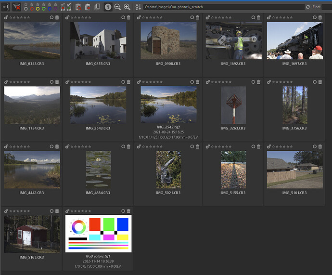Select the IMG_1697.CR3 locomotive thumbnail
The height and width of the screenshot is (275, 332).
pyautogui.click(x=294, y=40)
